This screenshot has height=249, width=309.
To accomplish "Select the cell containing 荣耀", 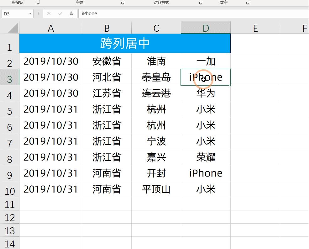I will point(205,157).
